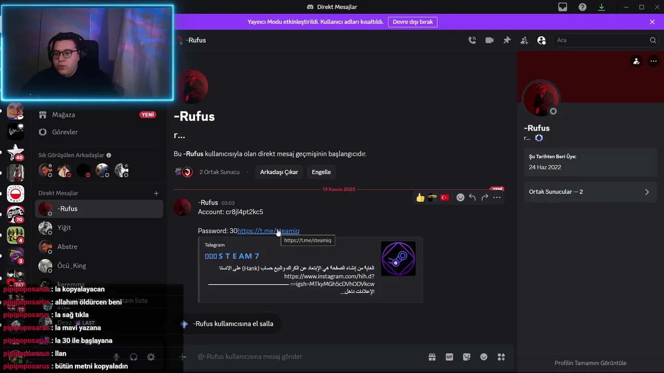This screenshot has height=373, width=664.
Task: Click the 24 Haz 2022 member date
Action: click(x=545, y=167)
